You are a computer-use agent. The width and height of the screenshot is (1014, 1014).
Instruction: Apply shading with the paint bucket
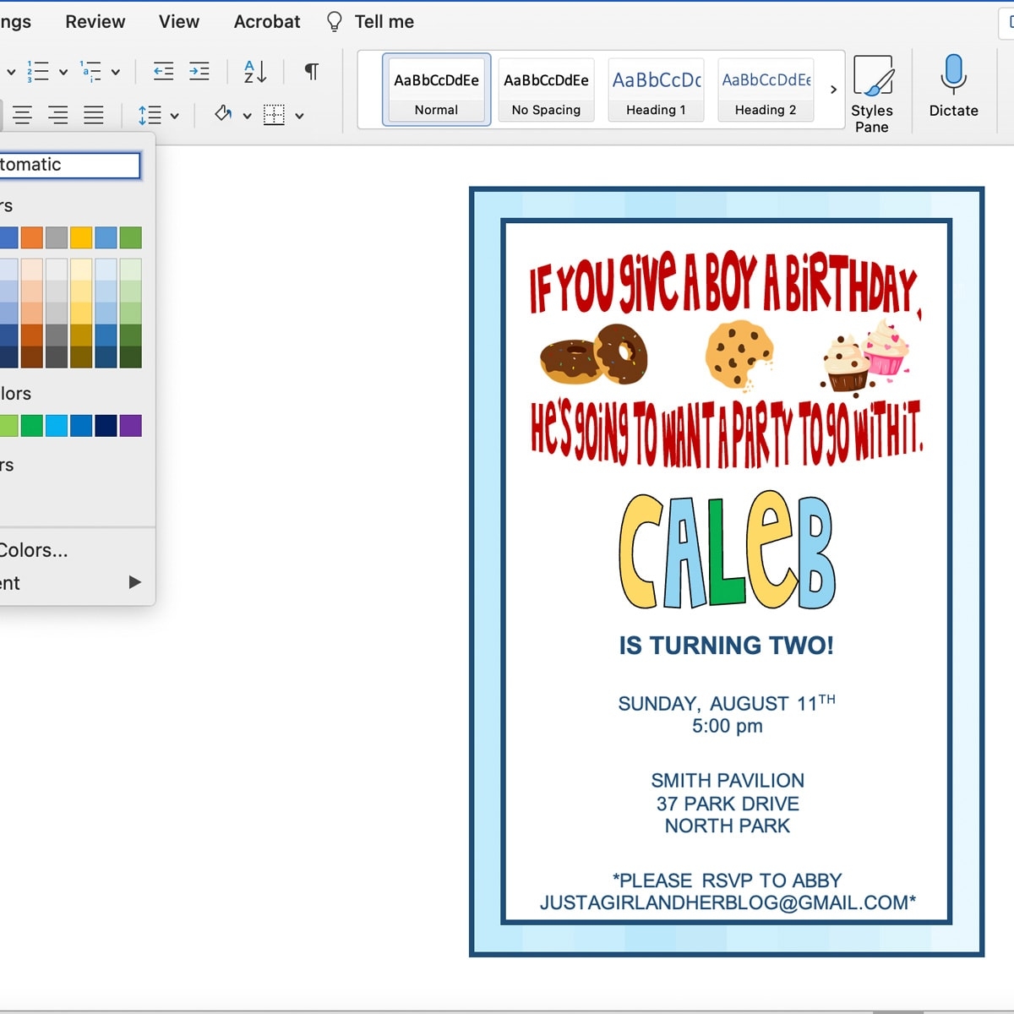pyautogui.click(x=223, y=114)
